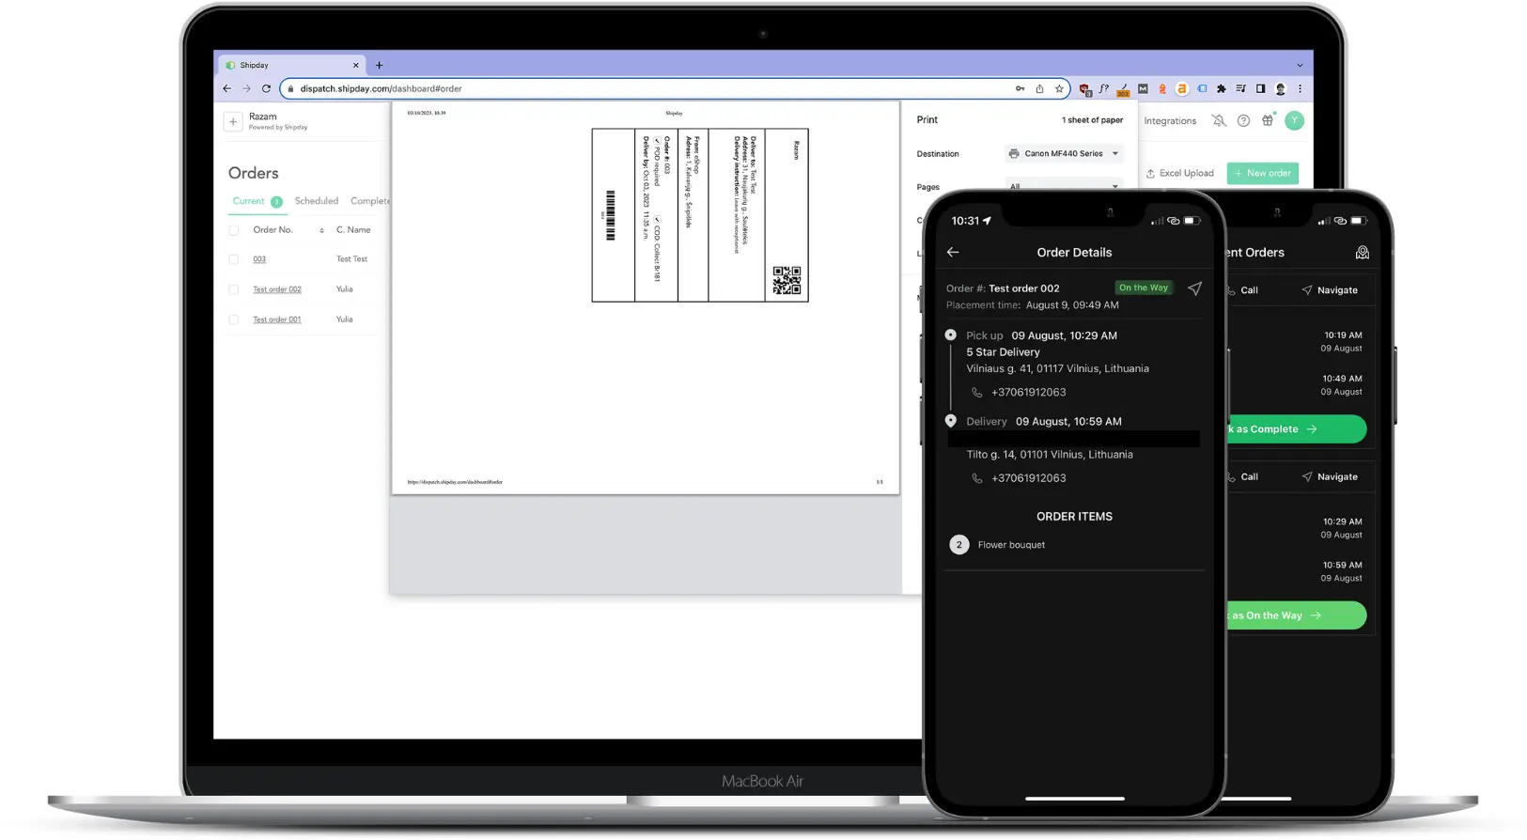Viewport: 1527px width, 840px height.
Task: Open the gift rewards icon
Action: click(x=1268, y=119)
